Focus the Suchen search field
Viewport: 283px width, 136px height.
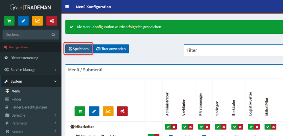(x=31, y=35)
